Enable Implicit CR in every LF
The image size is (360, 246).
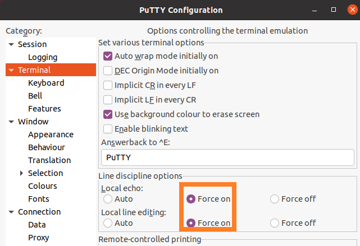coord(108,85)
